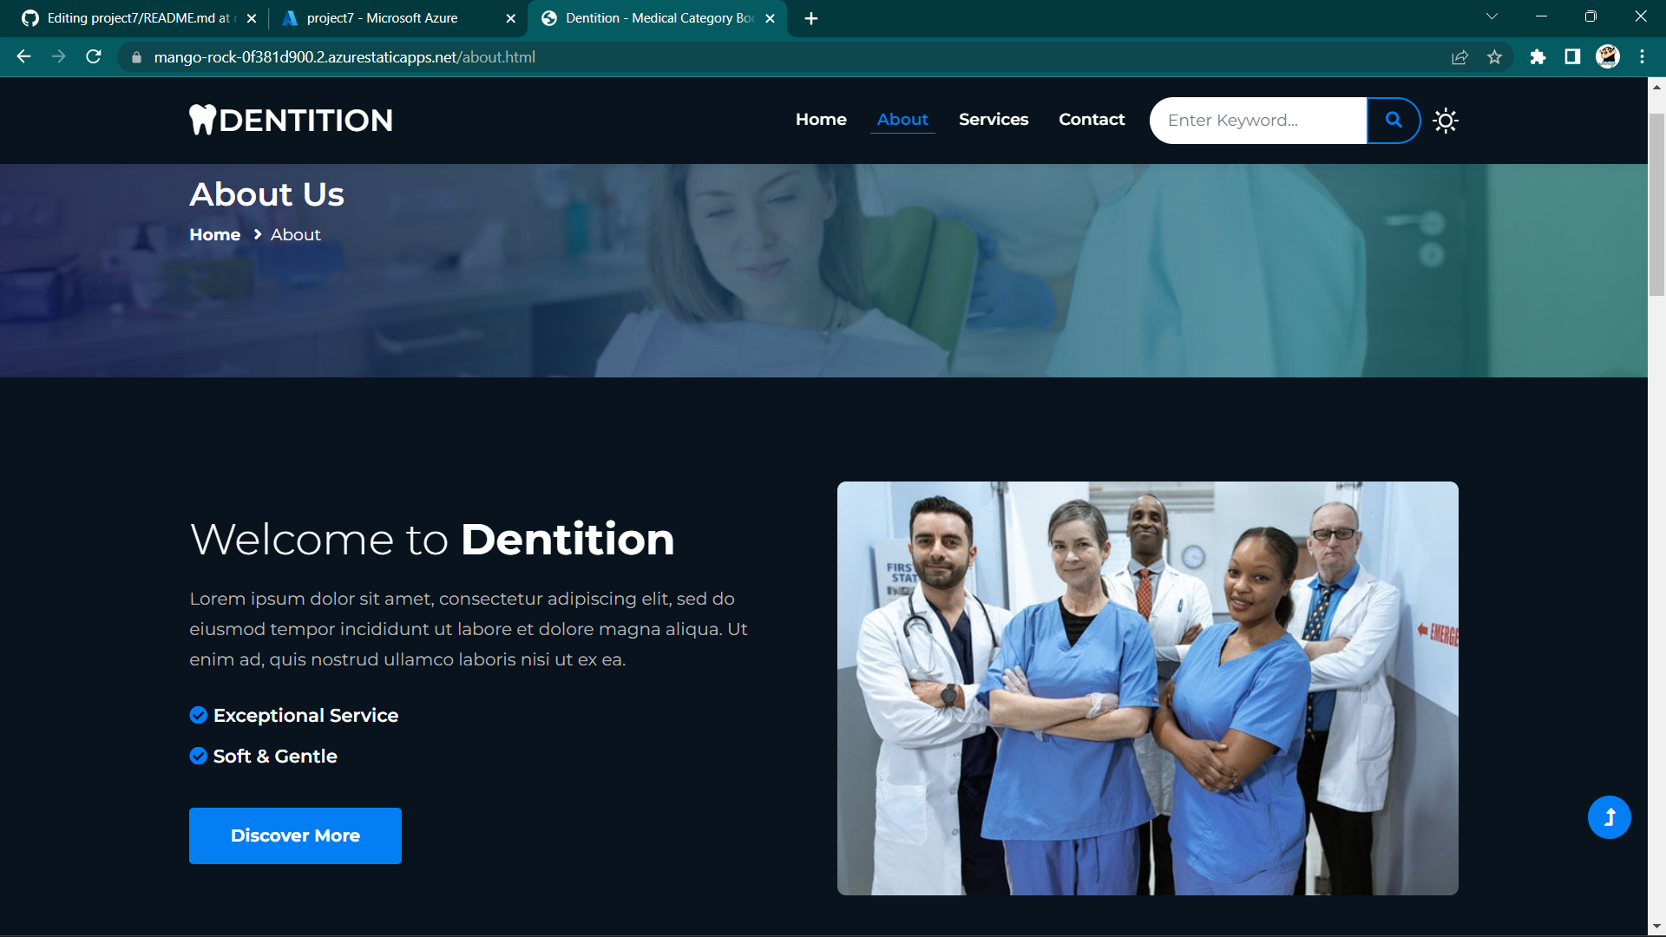Click the share page icon in address bar
Screen dimensions: 1666x937
click(1459, 57)
